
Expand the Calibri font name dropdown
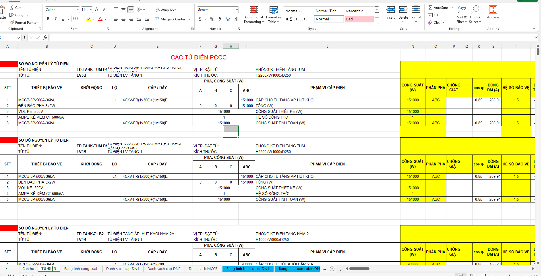coord(78,10)
